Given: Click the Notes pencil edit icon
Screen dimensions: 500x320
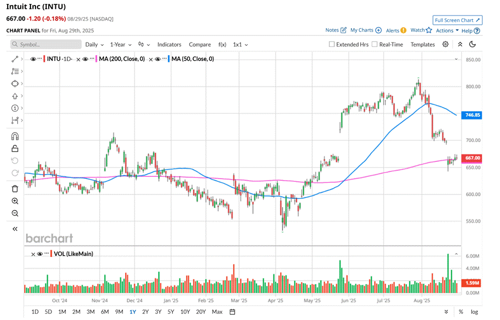Looking at the screenshot, I should [343, 30].
